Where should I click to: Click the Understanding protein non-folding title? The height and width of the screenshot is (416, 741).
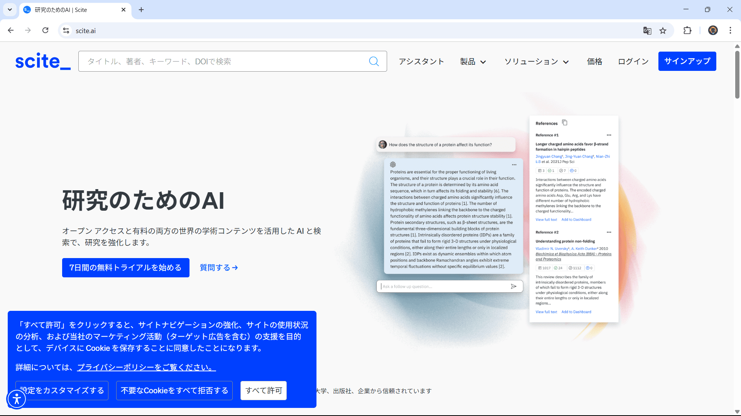point(565,242)
